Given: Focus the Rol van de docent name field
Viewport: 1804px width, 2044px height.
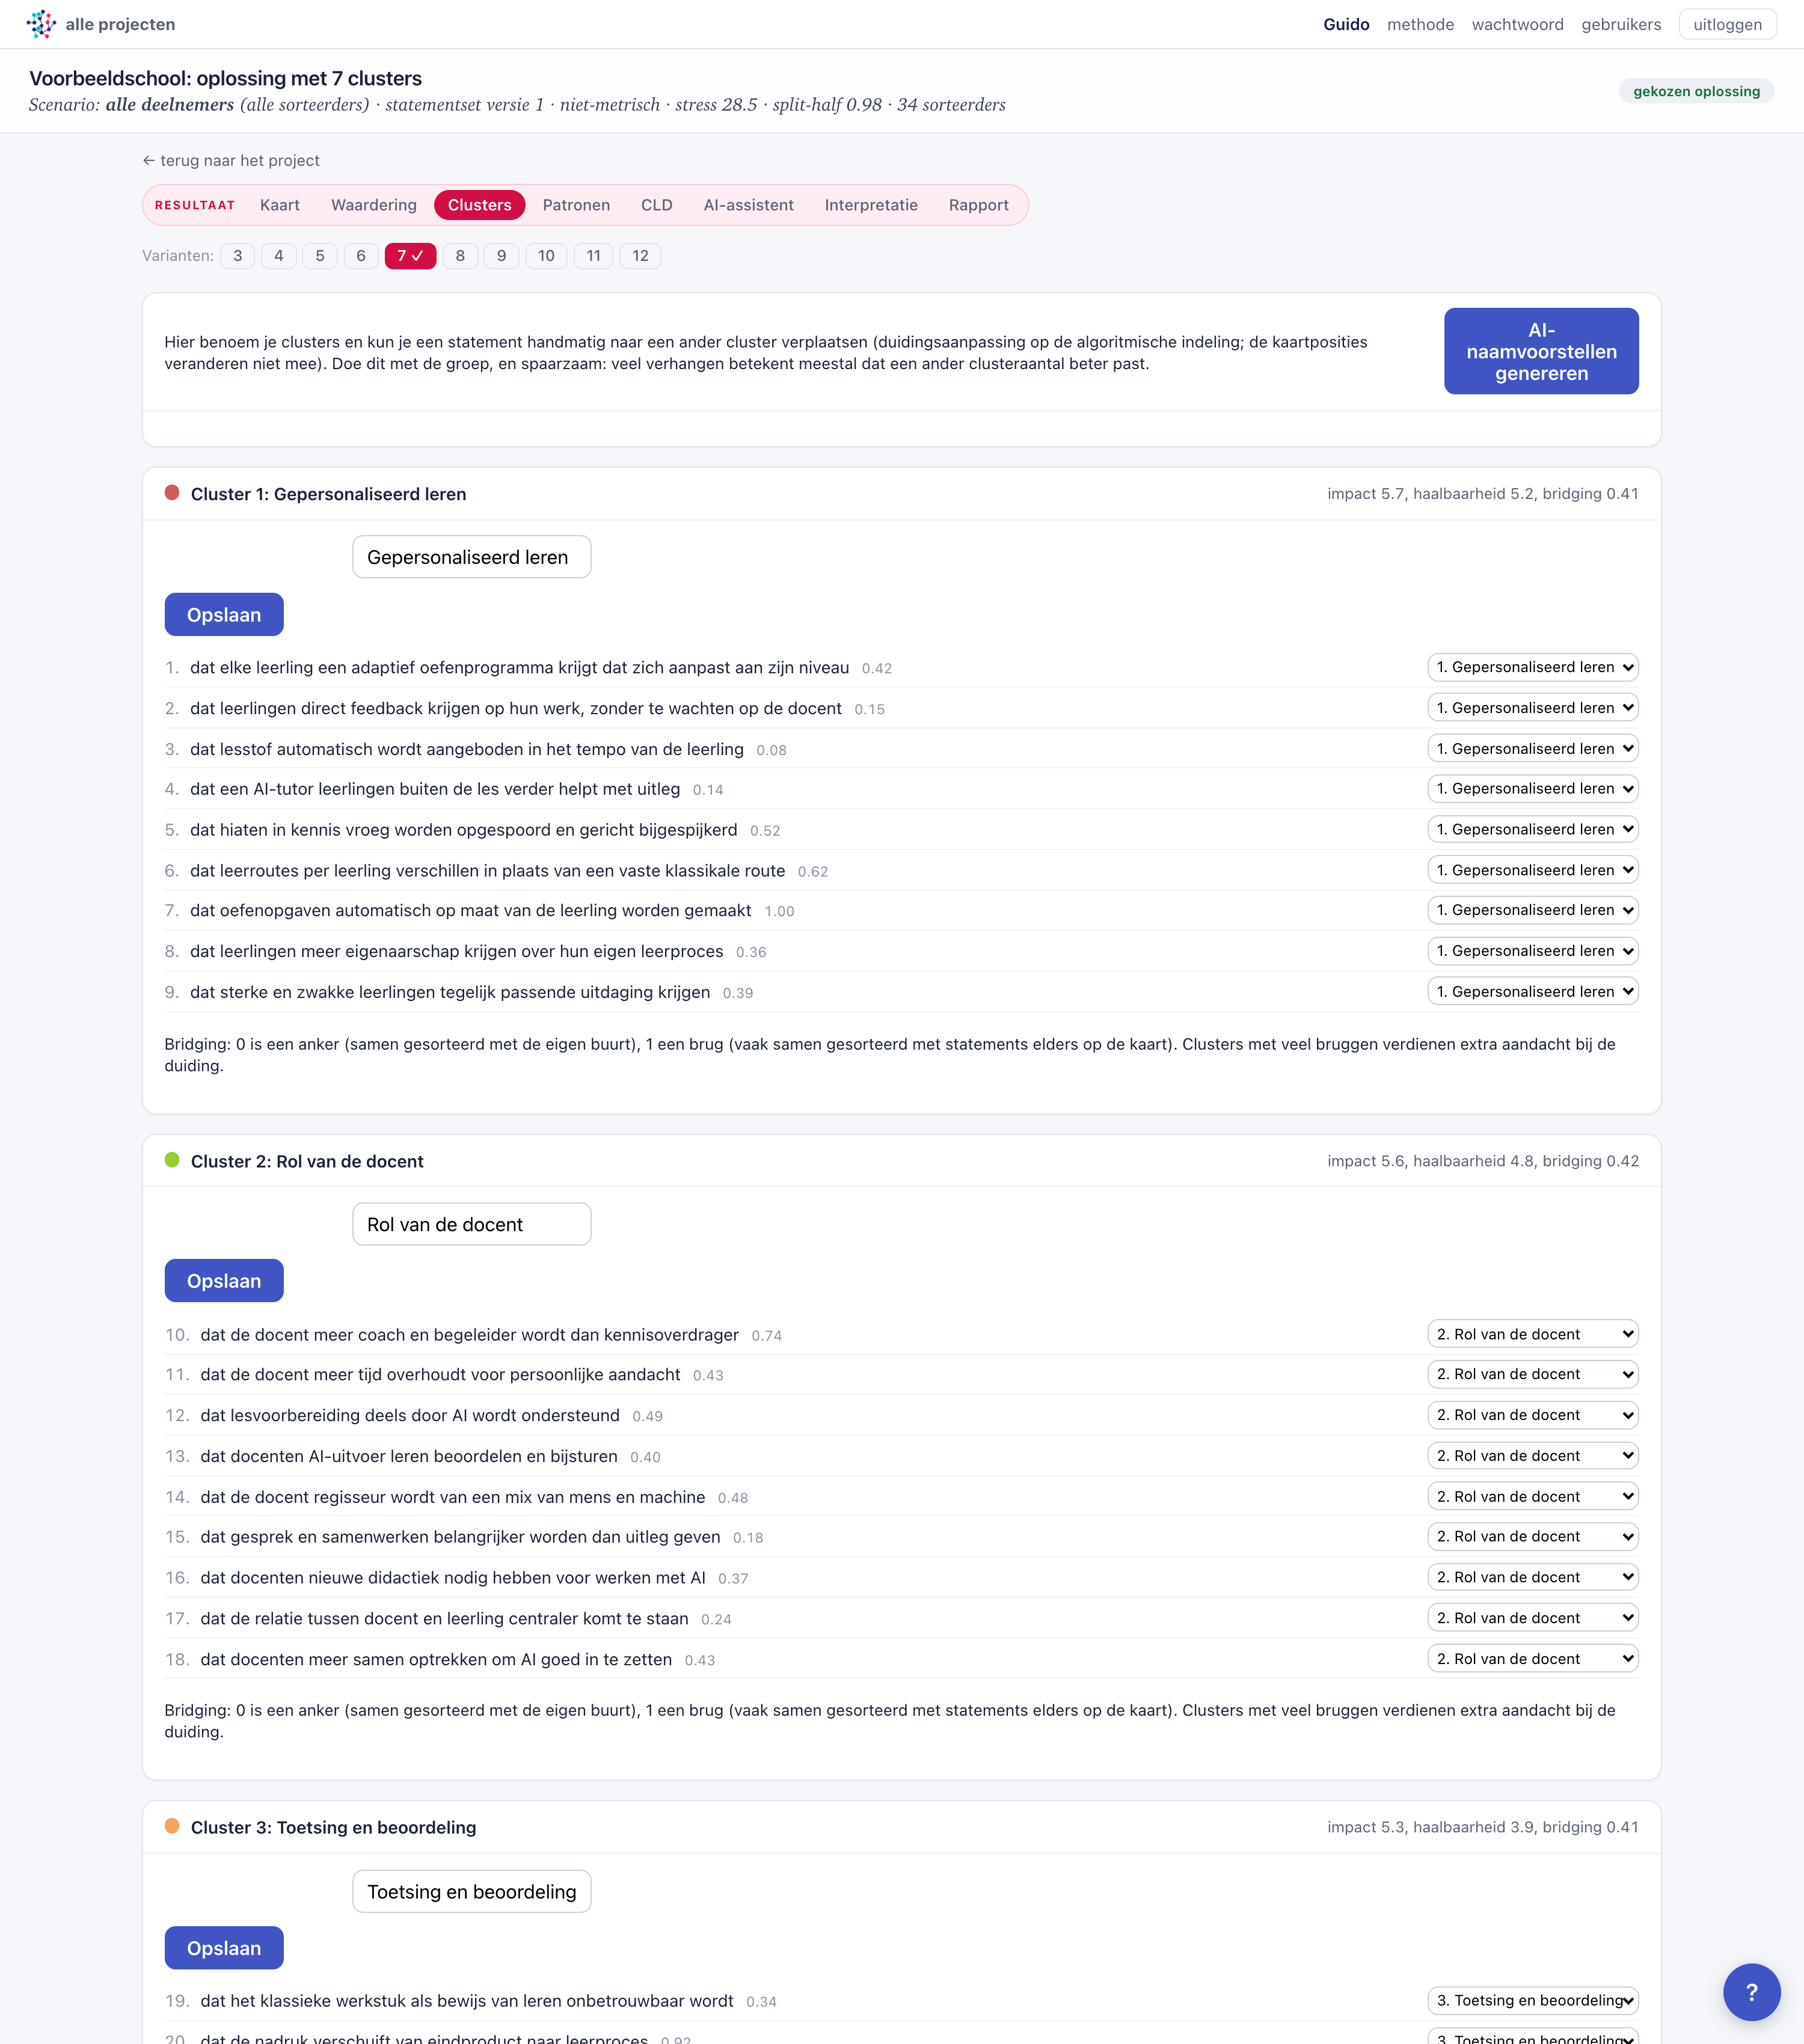Looking at the screenshot, I should (x=472, y=1224).
